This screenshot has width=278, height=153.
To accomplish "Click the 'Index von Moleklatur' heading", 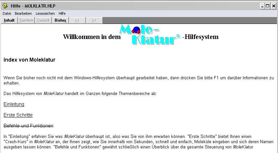I will (29, 60).
